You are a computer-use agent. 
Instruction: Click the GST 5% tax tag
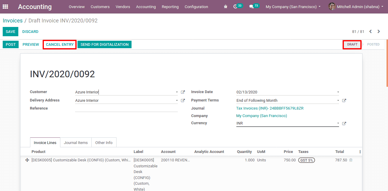(x=306, y=160)
